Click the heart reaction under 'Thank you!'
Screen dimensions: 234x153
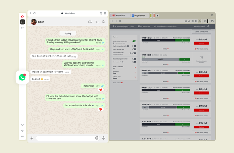pos(100,90)
